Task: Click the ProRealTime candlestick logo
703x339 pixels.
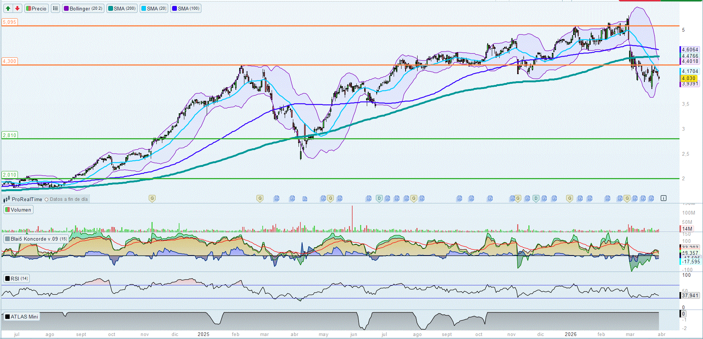Action: [6, 199]
